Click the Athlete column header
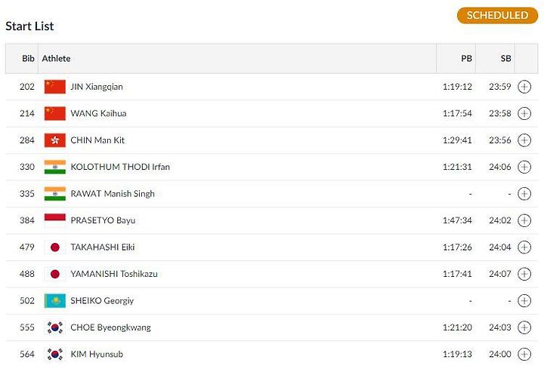 pyautogui.click(x=56, y=58)
